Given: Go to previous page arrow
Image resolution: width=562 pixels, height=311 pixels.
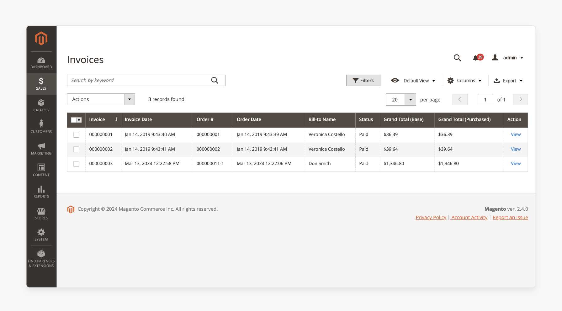Looking at the screenshot, I should 460,99.
